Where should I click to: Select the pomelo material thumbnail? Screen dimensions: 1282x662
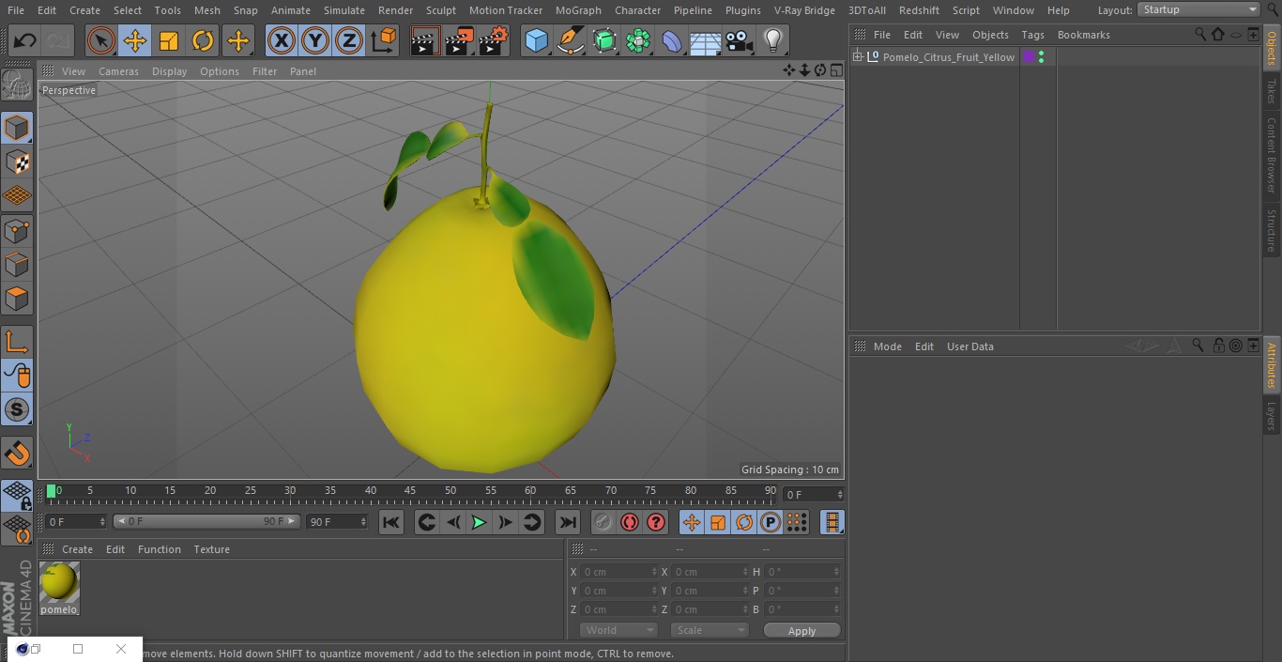[59, 582]
